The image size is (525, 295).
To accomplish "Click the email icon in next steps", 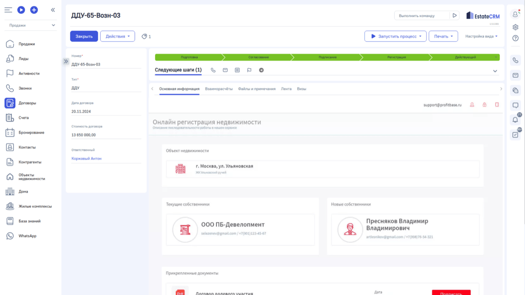I will click(x=225, y=70).
